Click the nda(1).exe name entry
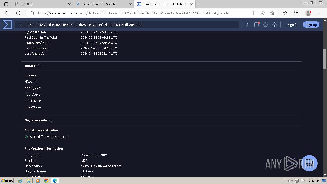327x184 pixels. pos(32,94)
